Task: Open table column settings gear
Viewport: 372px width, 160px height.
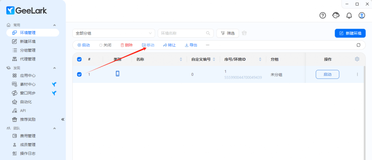Action: click(x=357, y=59)
